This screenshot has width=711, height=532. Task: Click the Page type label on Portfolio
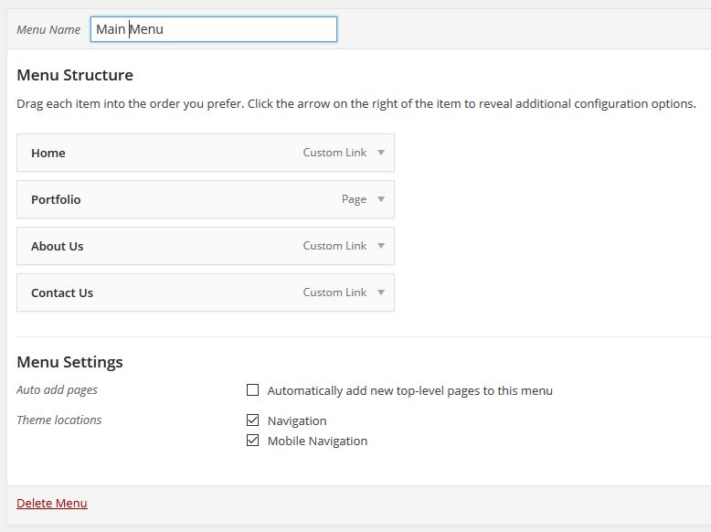pyautogui.click(x=354, y=199)
